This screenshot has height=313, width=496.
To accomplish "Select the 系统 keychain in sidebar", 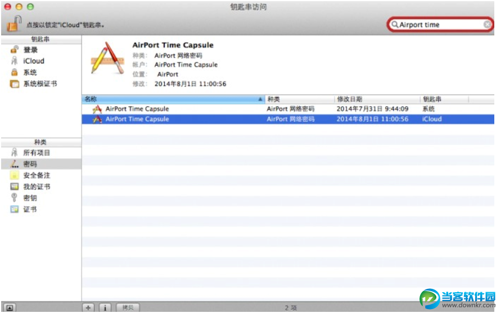I will coord(30,72).
